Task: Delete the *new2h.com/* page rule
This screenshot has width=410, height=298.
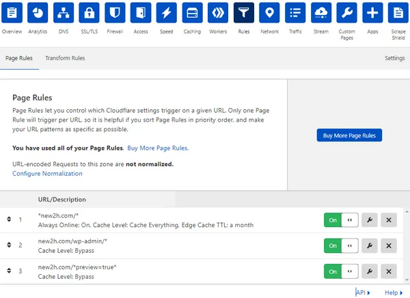Action: [389, 220]
